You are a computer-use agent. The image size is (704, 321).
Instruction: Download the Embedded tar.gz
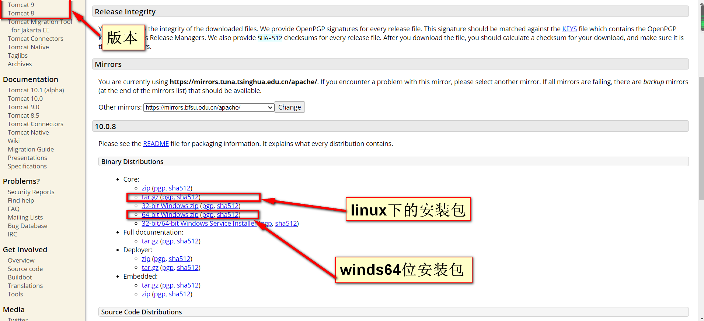[150, 285]
